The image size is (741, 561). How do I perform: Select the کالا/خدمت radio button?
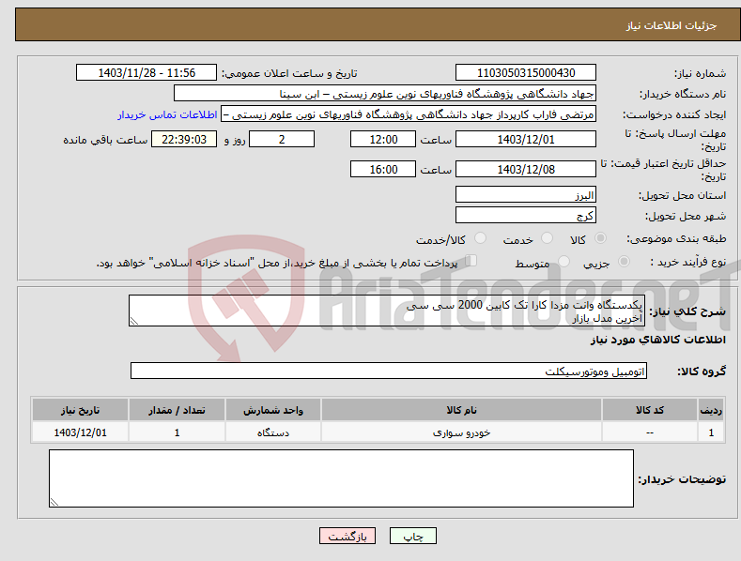point(480,238)
